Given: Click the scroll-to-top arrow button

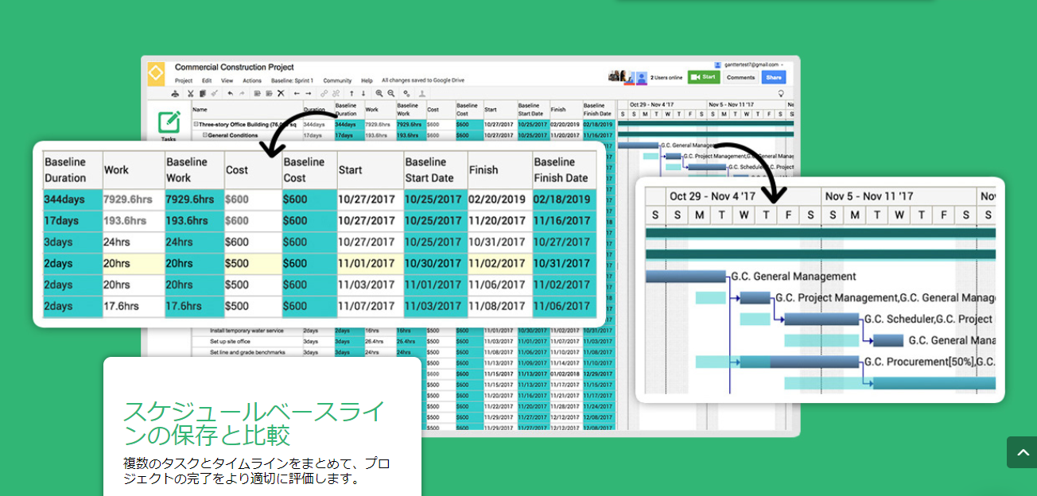Looking at the screenshot, I should [x=1021, y=452].
